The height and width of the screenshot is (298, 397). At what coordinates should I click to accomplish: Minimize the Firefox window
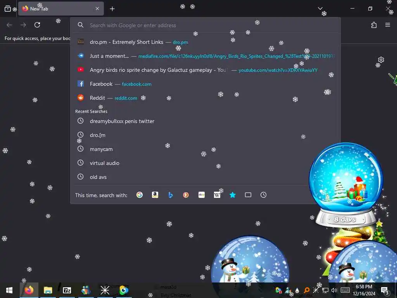tap(352, 9)
